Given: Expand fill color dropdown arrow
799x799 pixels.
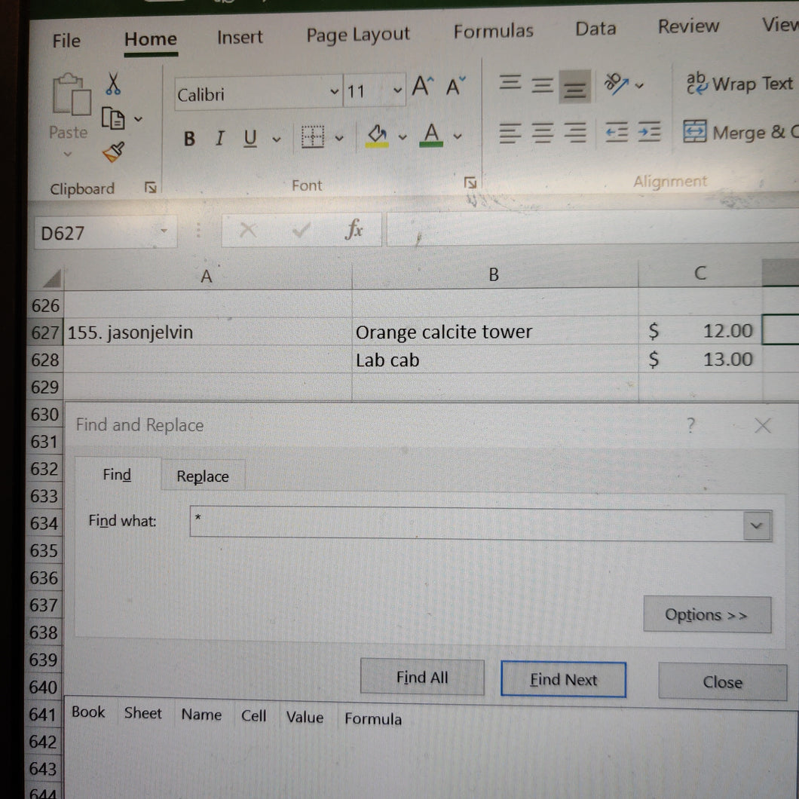Looking at the screenshot, I should [x=403, y=137].
